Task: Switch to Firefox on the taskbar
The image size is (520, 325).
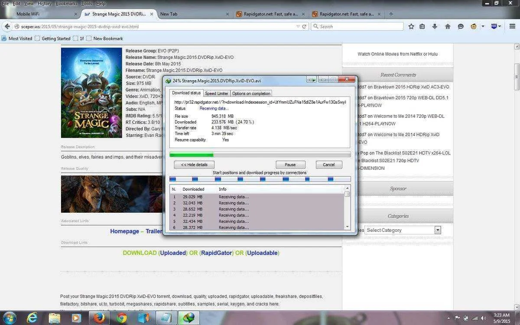Action: (99, 318)
